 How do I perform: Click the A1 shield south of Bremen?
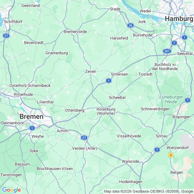coord(32,128)
